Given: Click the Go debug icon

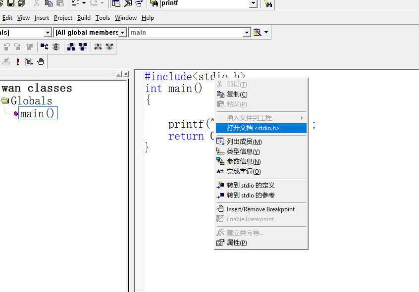Looking at the screenshot, I should coord(29,61).
